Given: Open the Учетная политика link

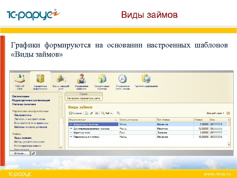Looking at the screenshot, I should [x=24, y=104].
